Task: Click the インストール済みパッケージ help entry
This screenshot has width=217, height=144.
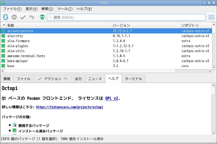Action: pyautogui.click(x=41, y=131)
